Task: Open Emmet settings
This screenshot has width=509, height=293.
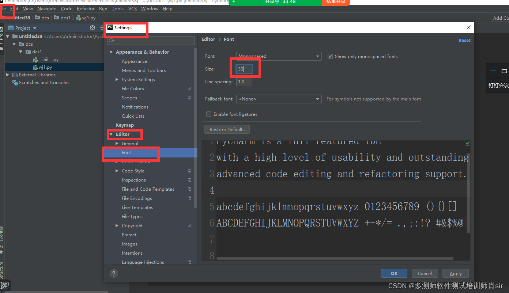Action: (x=129, y=235)
